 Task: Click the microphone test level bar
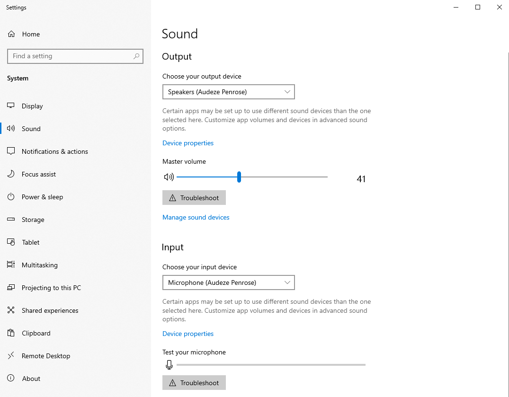click(271, 365)
